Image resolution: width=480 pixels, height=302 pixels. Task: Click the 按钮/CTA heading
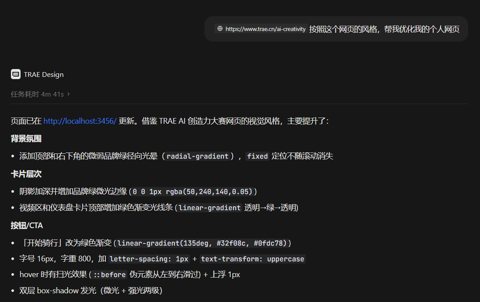pyautogui.click(x=27, y=226)
